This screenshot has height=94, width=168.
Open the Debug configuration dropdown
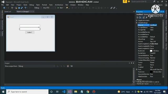tap(38, 8)
